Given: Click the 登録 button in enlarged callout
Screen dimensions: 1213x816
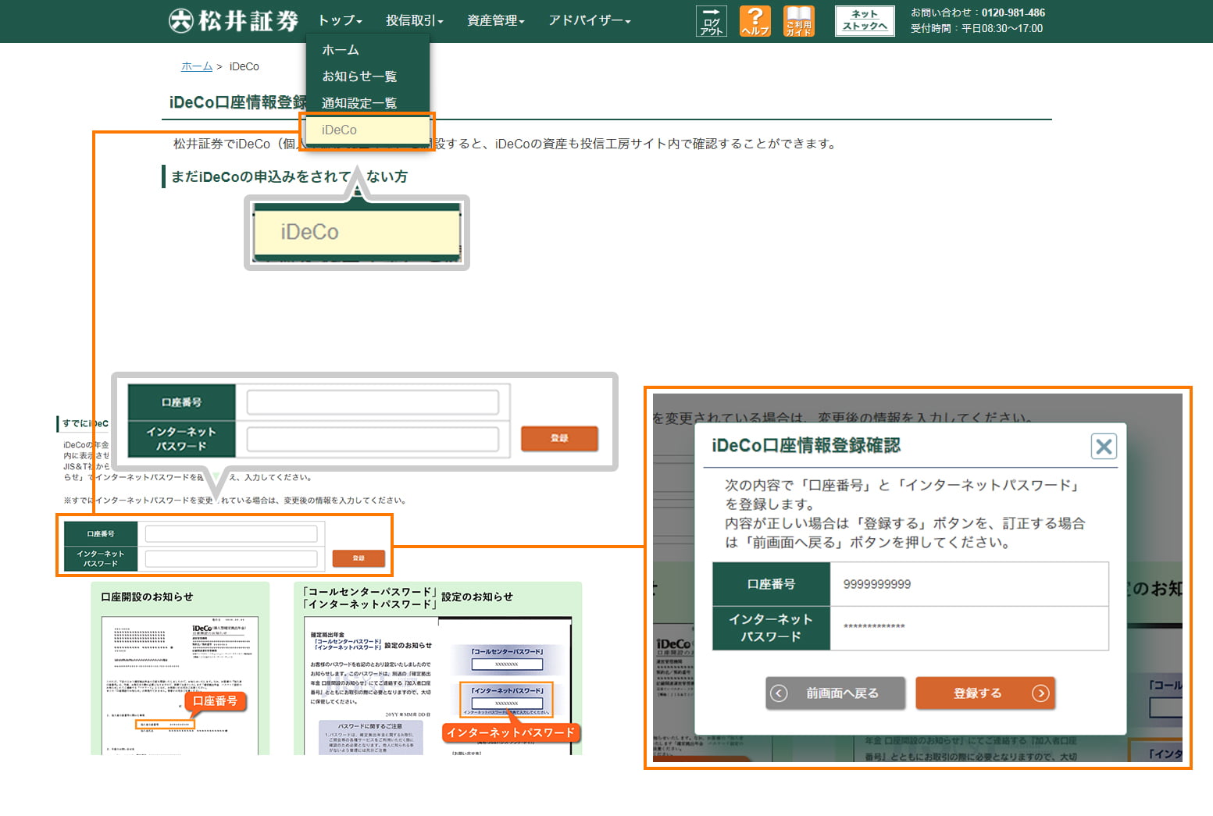Looking at the screenshot, I should [x=559, y=438].
